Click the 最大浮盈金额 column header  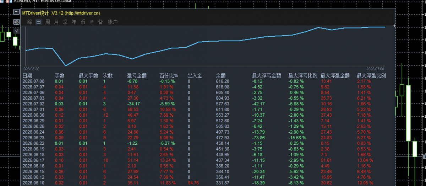(x=335, y=76)
